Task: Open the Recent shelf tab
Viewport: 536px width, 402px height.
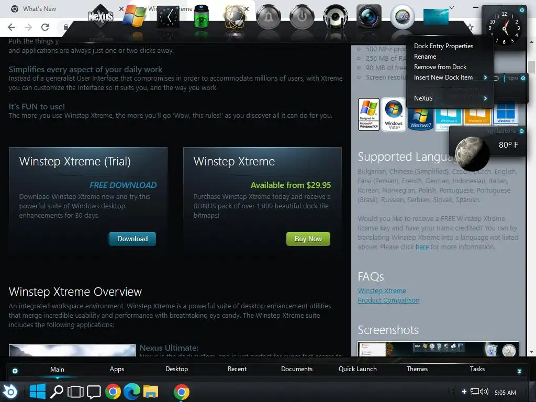Action: (x=237, y=369)
